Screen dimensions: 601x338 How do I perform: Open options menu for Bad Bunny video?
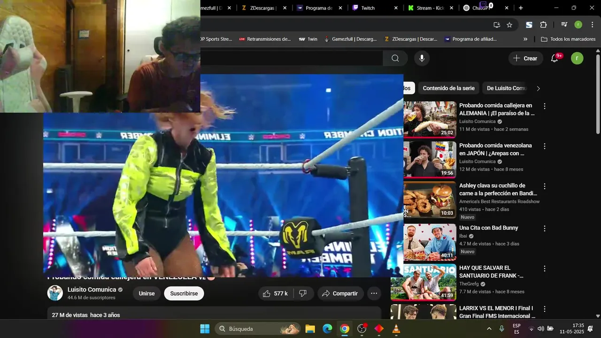click(545, 229)
